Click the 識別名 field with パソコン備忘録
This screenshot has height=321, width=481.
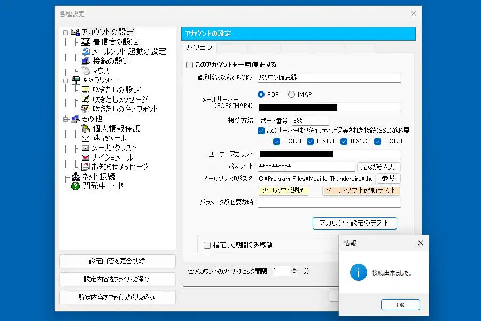tap(329, 78)
